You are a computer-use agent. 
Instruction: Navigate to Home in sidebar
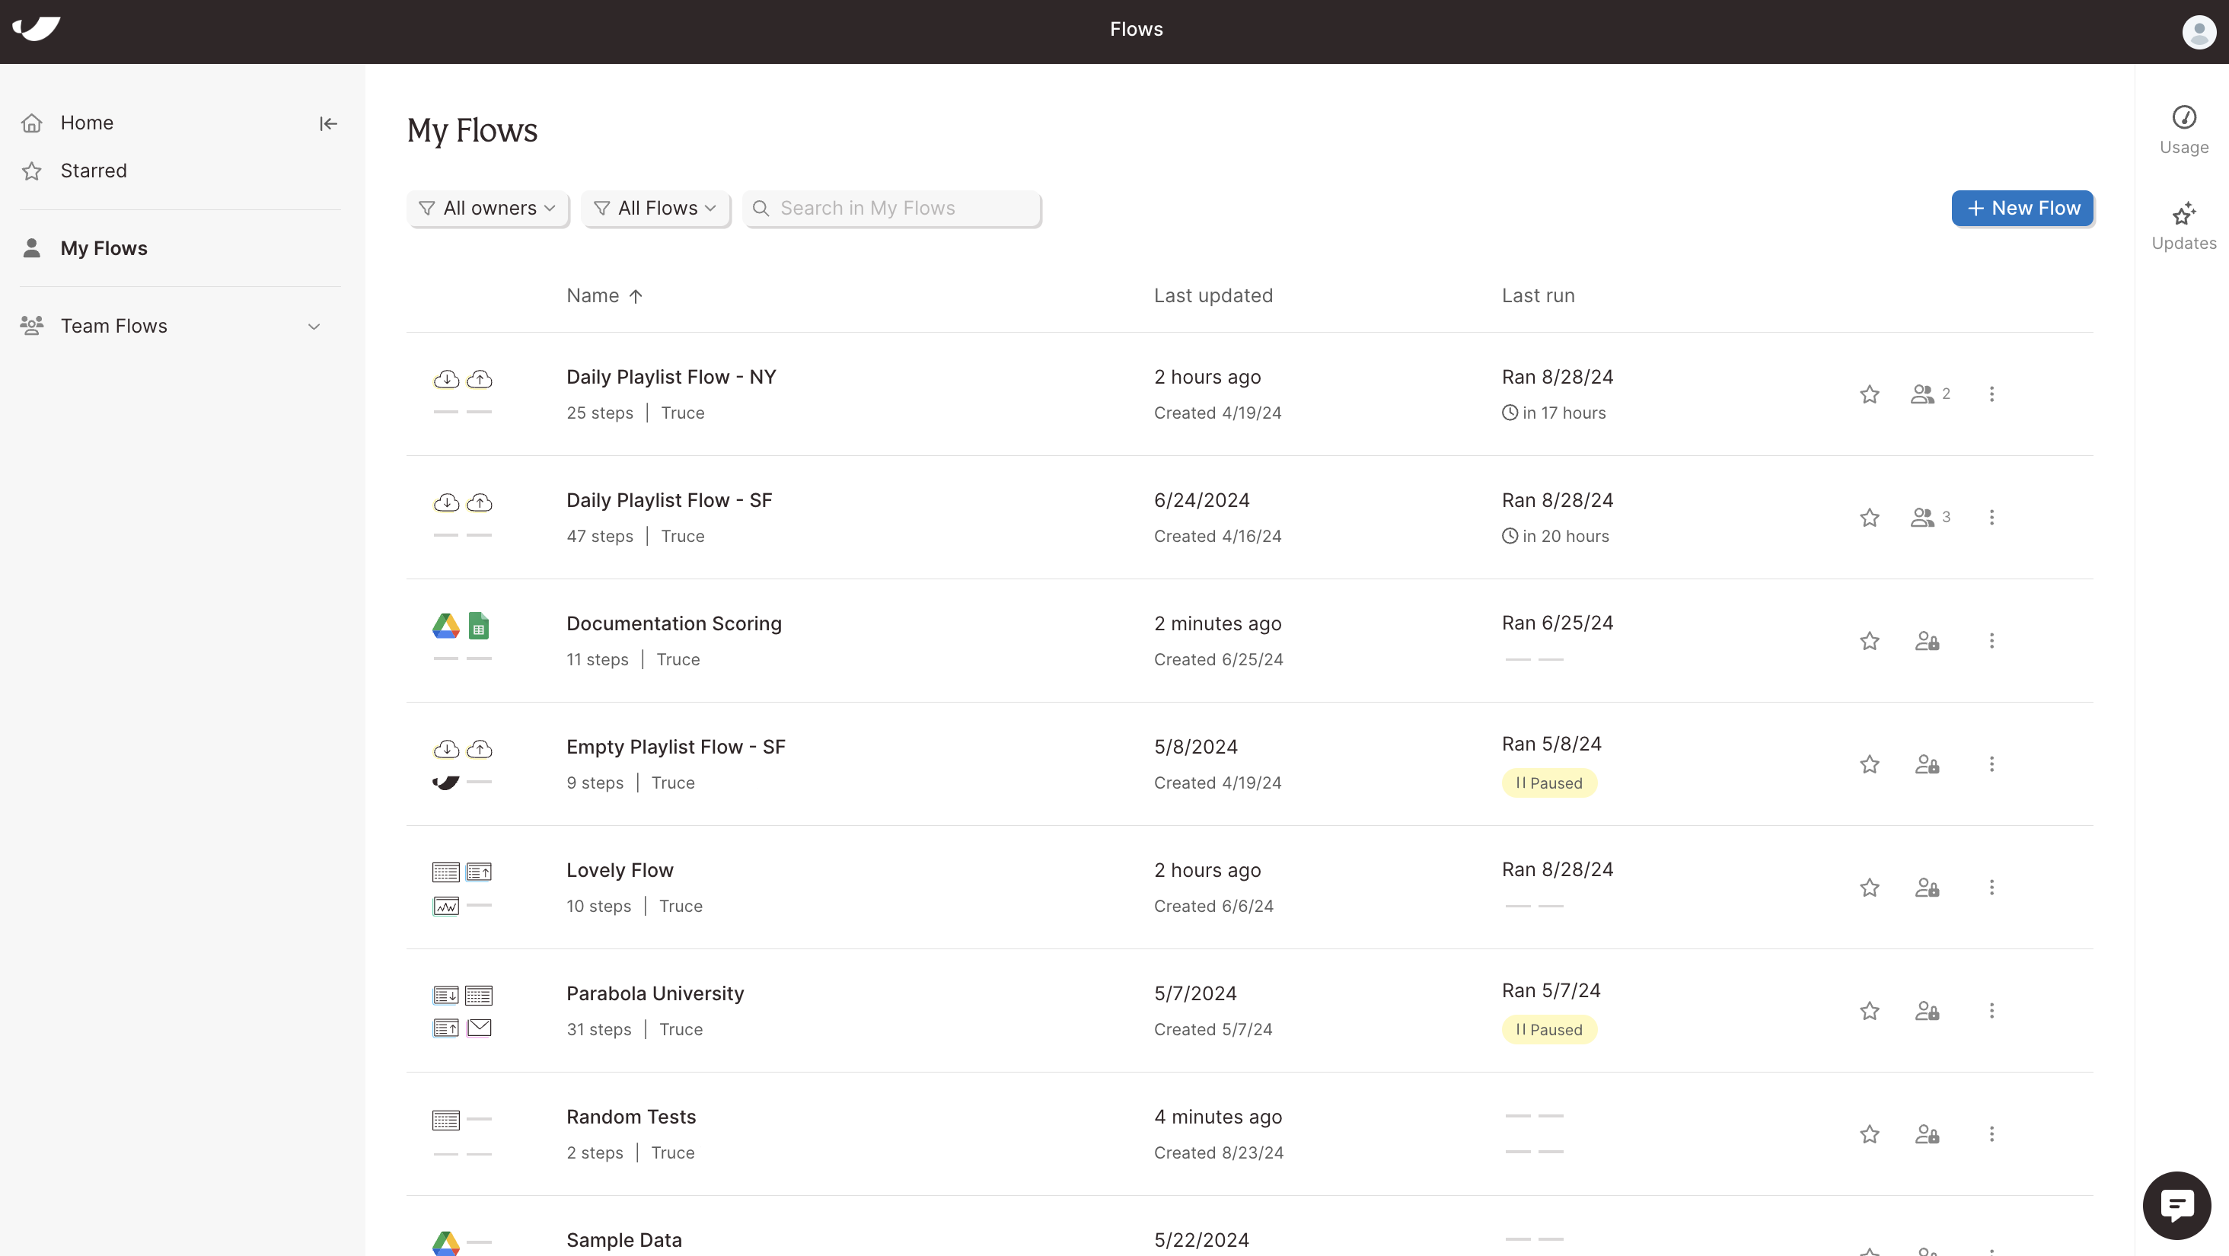[87, 123]
